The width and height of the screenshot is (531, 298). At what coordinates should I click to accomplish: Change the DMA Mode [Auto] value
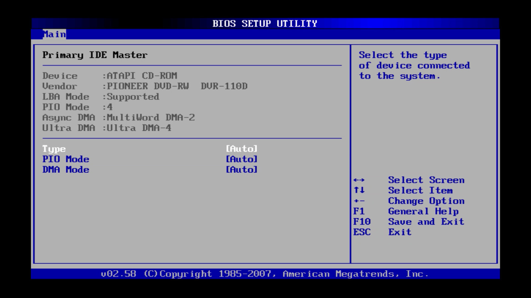pyautogui.click(x=242, y=170)
